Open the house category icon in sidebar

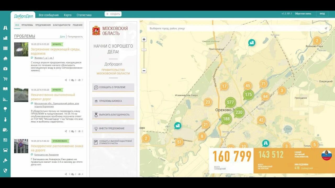[x=5, y=58]
